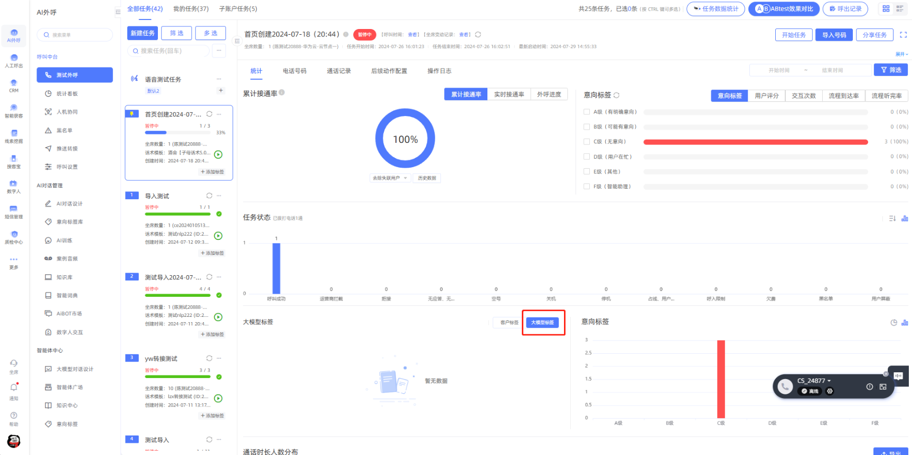Expand the CS_24877 account dropdown
The image size is (912, 455).
click(x=829, y=381)
